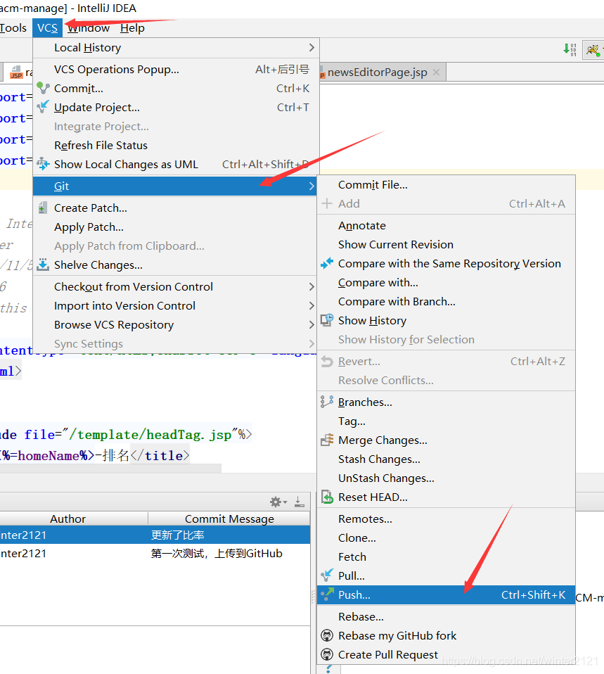The image size is (604, 674).
Task: Click the Branches icon
Action: click(327, 402)
